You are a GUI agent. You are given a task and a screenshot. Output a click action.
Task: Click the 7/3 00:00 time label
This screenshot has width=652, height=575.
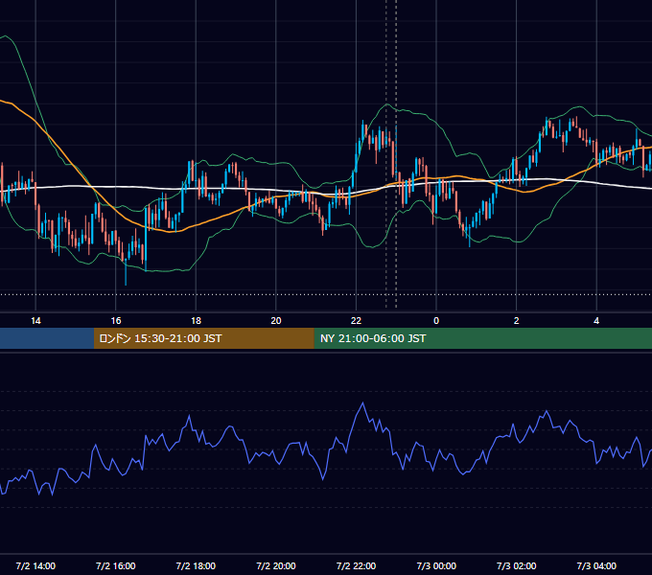click(x=436, y=565)
